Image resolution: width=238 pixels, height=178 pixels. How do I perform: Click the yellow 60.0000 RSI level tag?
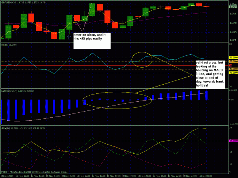233,58
